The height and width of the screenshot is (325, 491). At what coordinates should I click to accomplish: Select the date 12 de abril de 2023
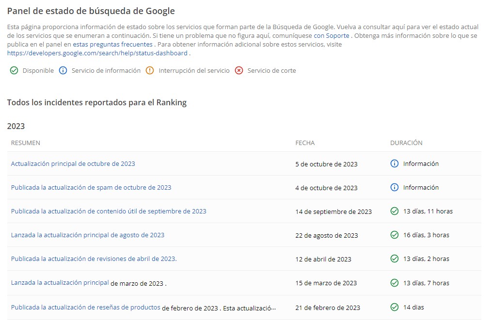323,260
